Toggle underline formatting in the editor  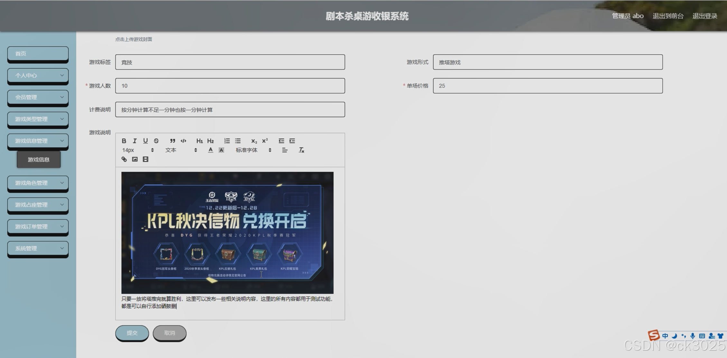145,141
